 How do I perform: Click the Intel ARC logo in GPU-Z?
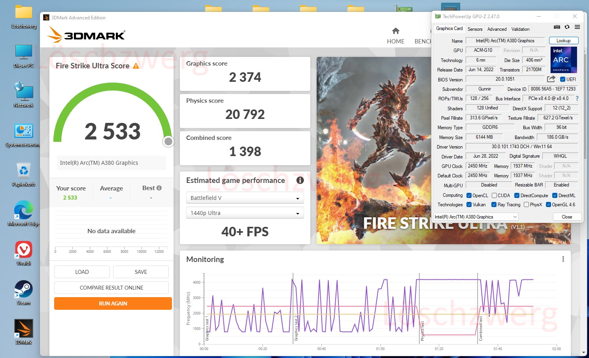(563, 60)
